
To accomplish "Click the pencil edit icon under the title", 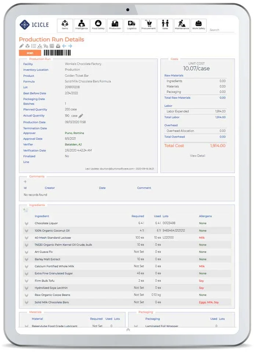I will 21,46.
